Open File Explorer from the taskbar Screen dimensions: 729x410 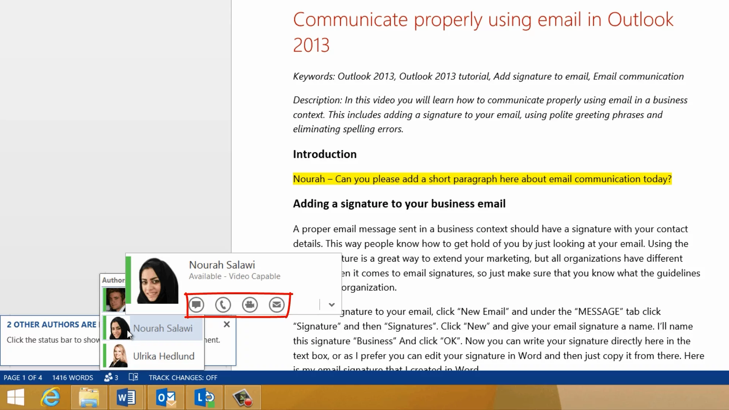(89, 397)
